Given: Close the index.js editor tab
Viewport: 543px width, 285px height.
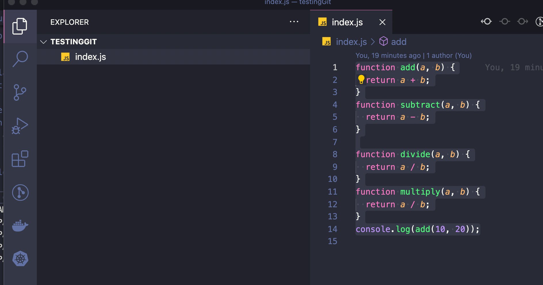Looking at the screenshot, I should click(x=382, y=22).
